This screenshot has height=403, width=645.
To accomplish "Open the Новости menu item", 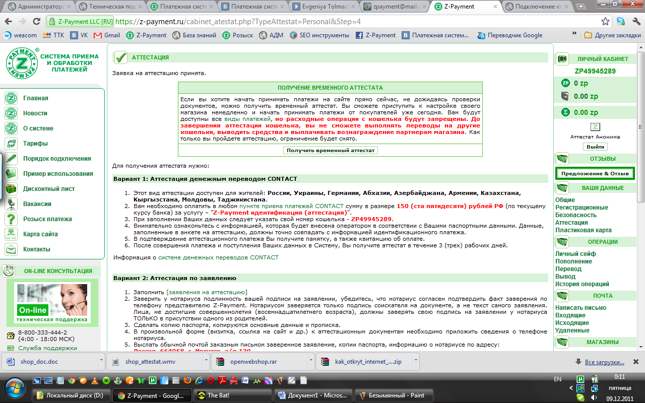I will [x=35, y=113].
